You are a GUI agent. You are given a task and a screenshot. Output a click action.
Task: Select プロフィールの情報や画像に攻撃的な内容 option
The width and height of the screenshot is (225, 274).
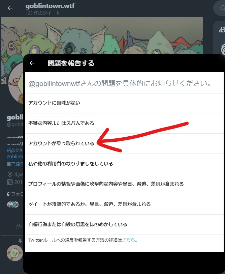[x=124, y=184]
